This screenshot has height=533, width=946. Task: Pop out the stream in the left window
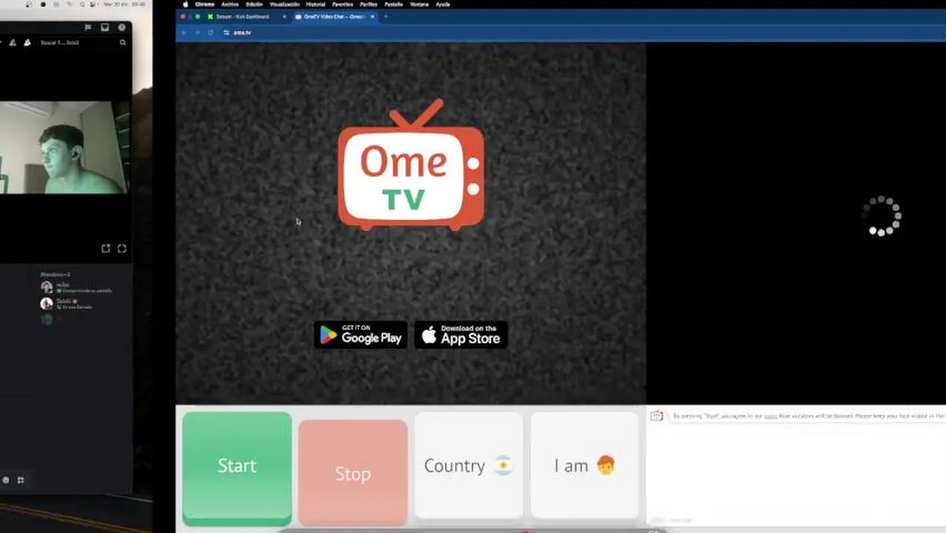(x=106, y=249)
